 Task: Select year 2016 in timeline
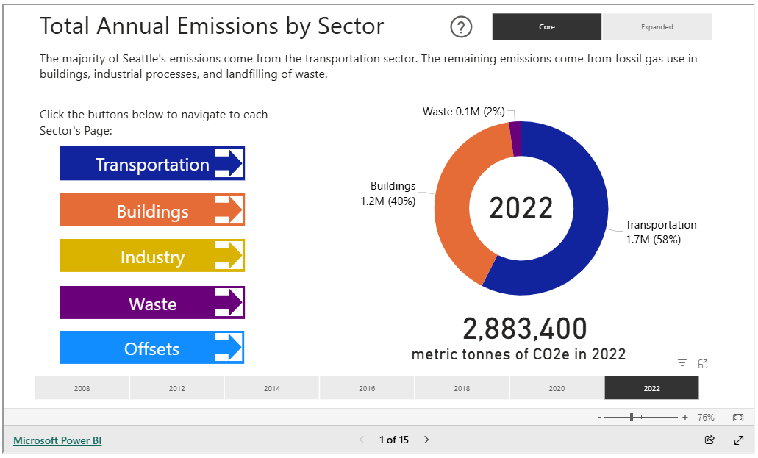click(x=367, y=388)
